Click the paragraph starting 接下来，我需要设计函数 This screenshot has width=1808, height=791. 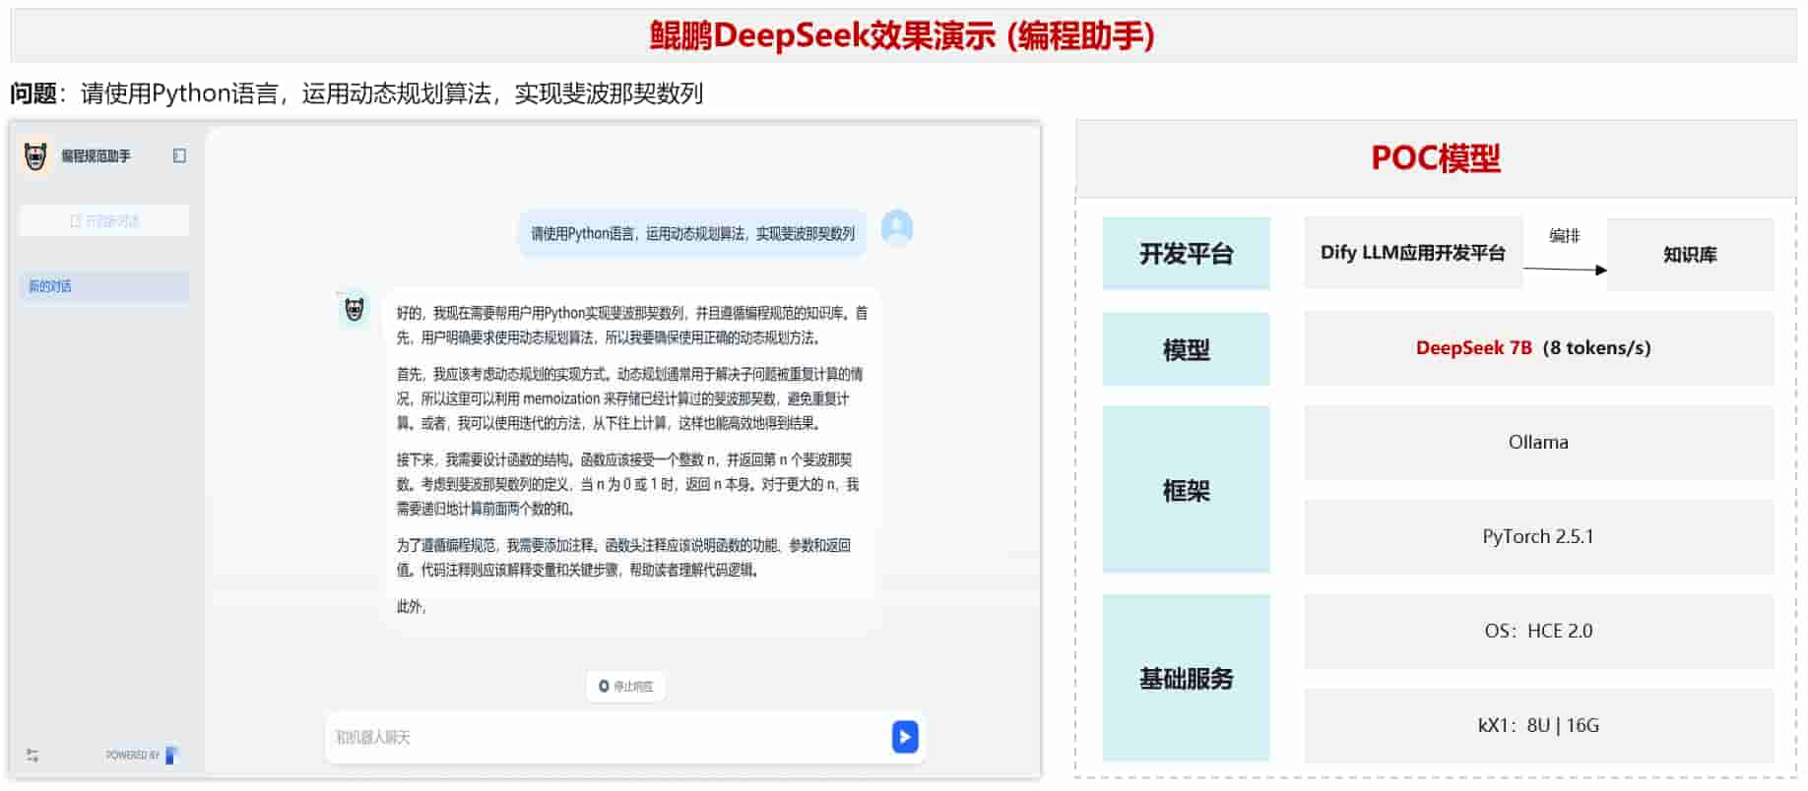coord(627,484)
